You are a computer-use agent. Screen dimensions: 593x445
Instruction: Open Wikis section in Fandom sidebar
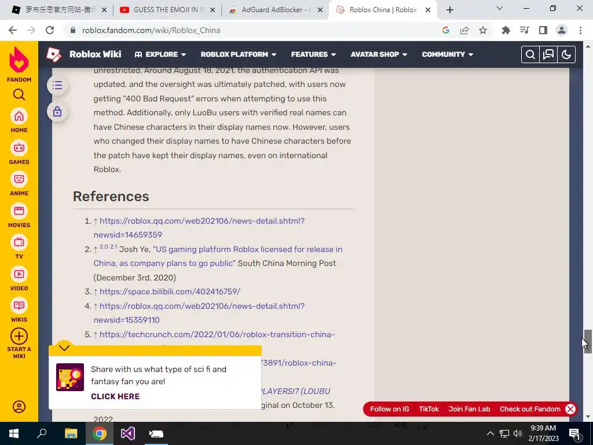19,306
